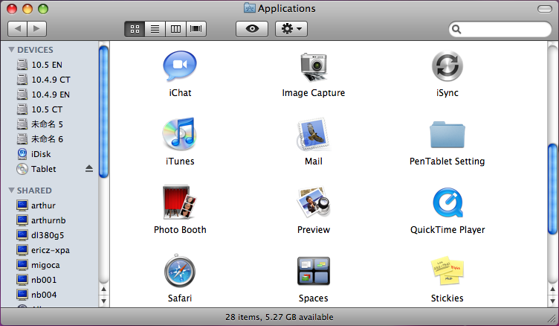559x326 pixels.
Task: Click the '28 items, 5.27 GB available' status text
Action: [x=279, y=317]
